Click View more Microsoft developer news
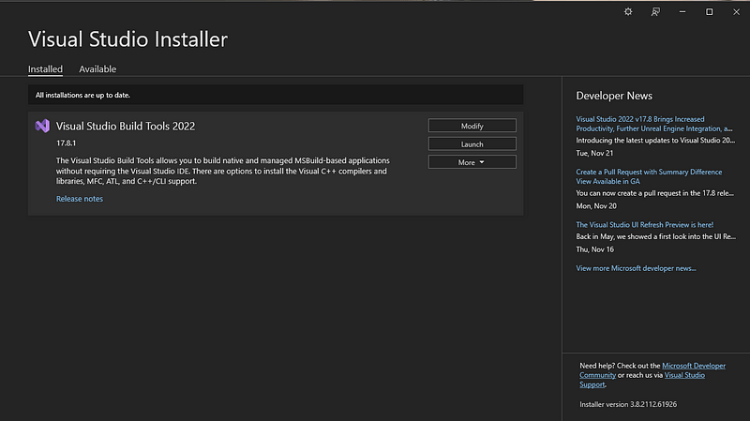The width and height of the screenshot is (750, 421). tap(636, 268)
